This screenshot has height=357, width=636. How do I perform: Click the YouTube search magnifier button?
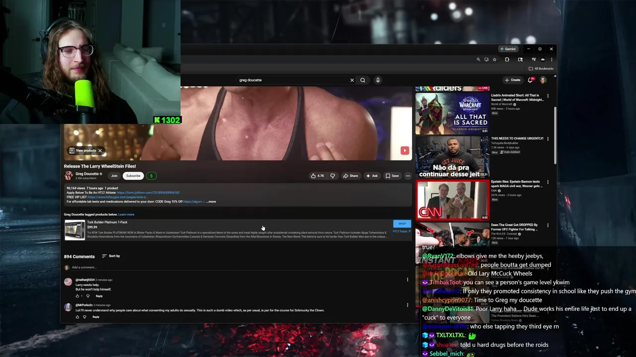363,80
